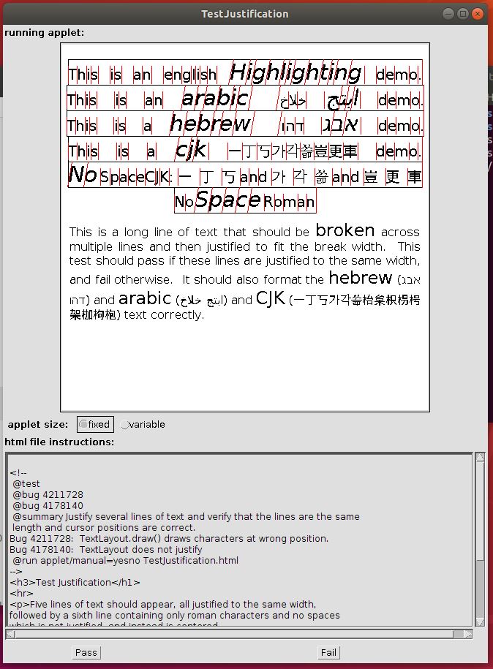Click the TestJustification title bar text
493x669 pixels.
[x=245, y=13]
